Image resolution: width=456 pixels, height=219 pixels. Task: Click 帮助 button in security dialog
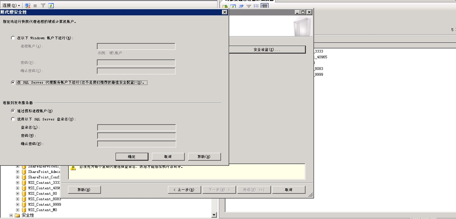tap(204, 157)
